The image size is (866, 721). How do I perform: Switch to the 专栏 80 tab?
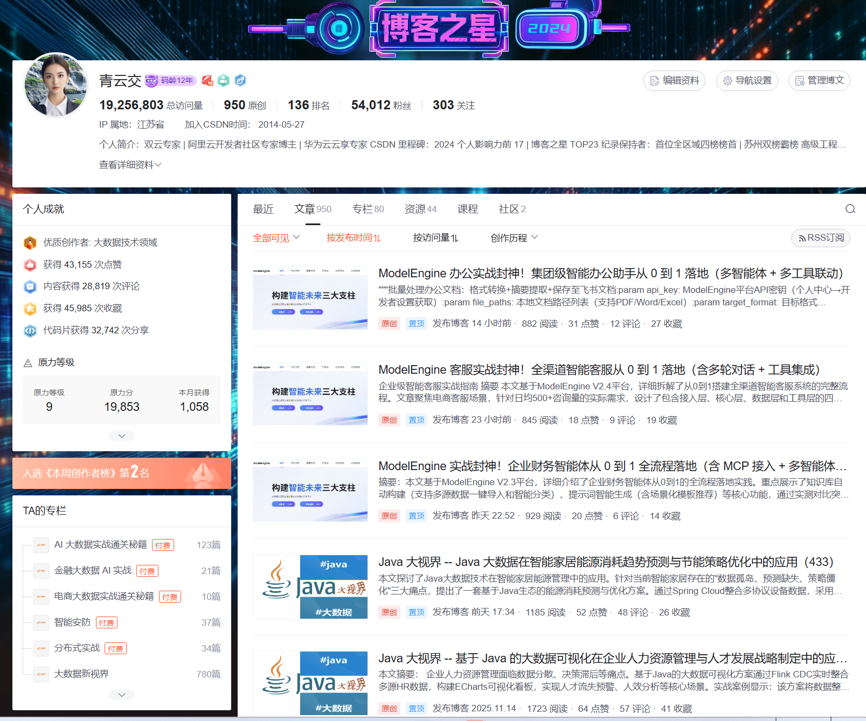[x=368, y=209]
